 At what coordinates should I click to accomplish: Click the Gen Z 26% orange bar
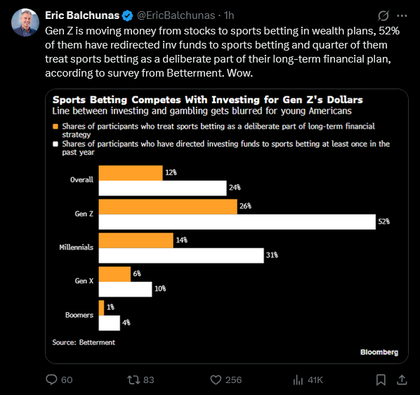coord(168,207)
